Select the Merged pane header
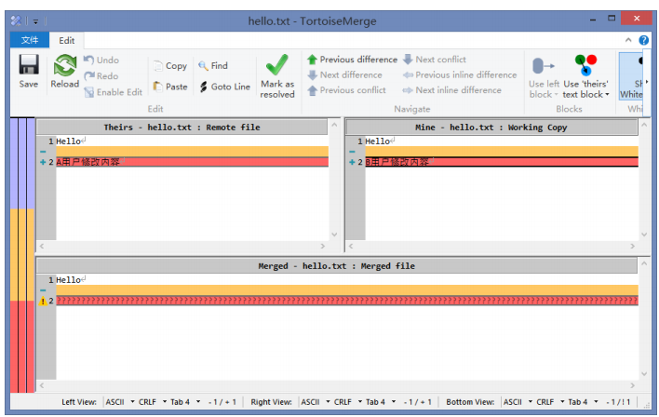The width and height of the screenshot is (659, 417). [x=337, y=266]
